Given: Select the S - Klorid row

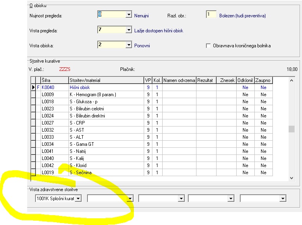Looking at the screenshot, I should click(152, 165).
